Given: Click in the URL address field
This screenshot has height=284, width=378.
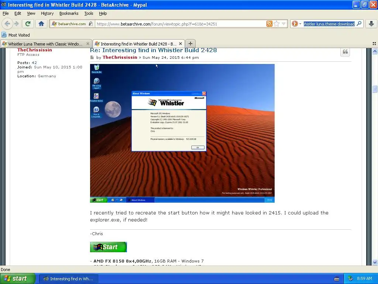Looking at the screenshot, I should point(180,24).
